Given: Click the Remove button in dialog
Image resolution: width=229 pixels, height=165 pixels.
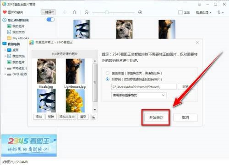Looking at the screenshot, I should tap(51, 117).
